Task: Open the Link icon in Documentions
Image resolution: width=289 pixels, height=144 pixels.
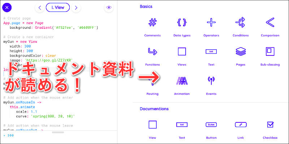Action: 241,125
